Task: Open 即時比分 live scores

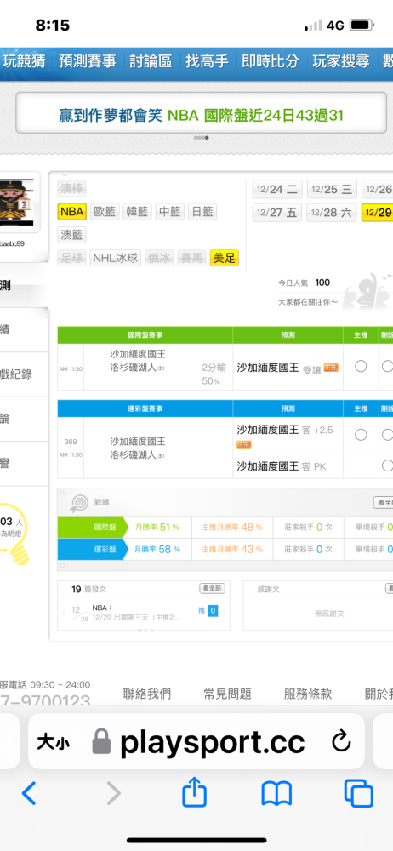Action: (270, 61)
